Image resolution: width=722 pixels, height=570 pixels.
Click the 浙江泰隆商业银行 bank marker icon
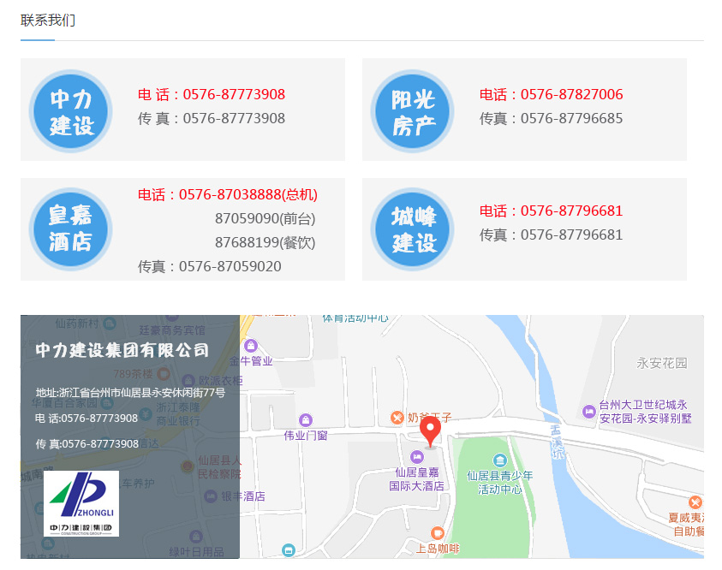pos(146,413)
